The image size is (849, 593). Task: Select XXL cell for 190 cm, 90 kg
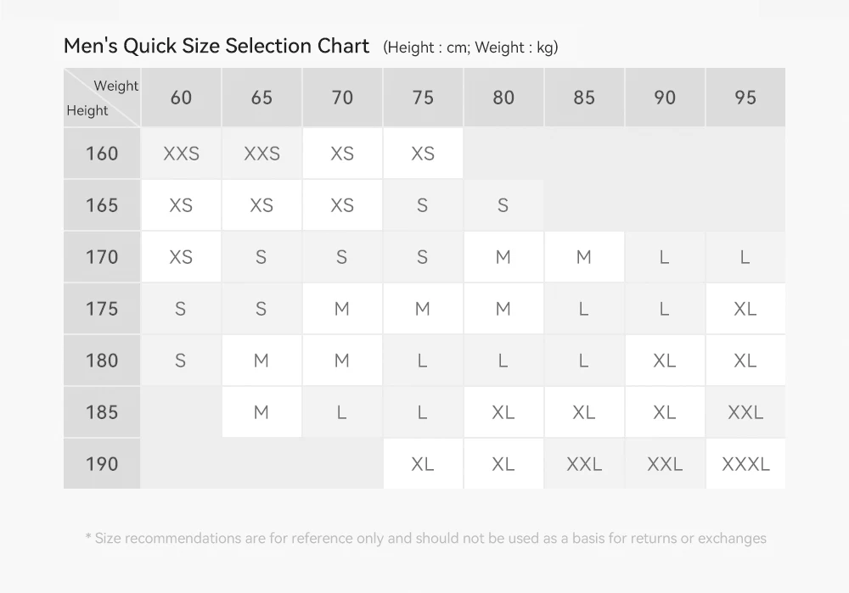(665, 464)
